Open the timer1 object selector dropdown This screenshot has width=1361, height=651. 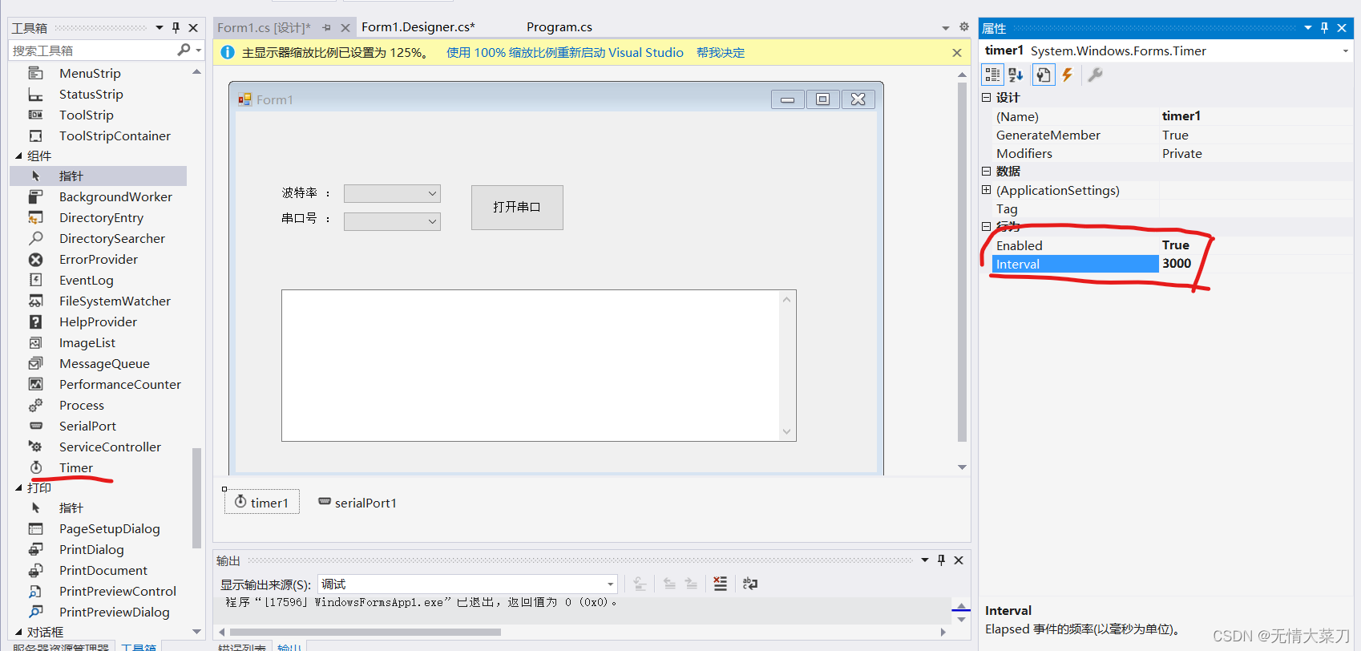[1346, 51]
